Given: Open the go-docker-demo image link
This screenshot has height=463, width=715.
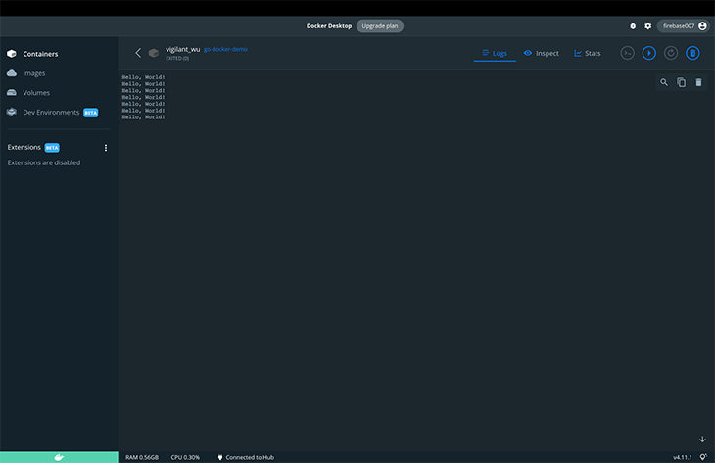Looking at the screenshot, I should tap(225, 49).
